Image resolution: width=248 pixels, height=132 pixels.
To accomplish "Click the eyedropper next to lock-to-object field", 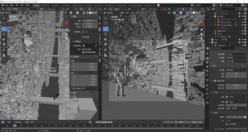I will (x=95, y=46).
